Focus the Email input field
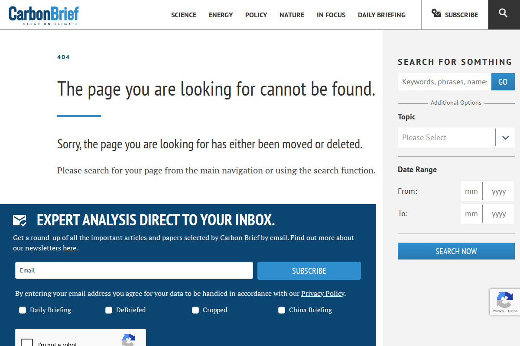The image size is (520, 346). [x=134, y=270]
